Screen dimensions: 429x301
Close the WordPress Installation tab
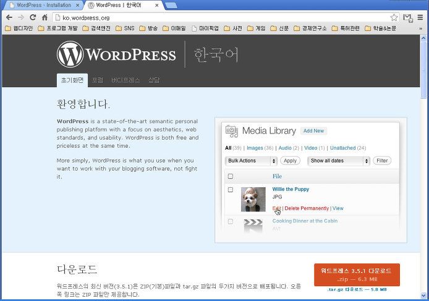(77, 5)
